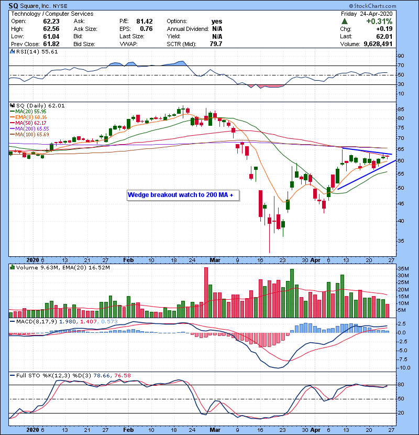419x435 pixels.
Task: Click the Wedge breakout watch annotation box
Action: 183,195
